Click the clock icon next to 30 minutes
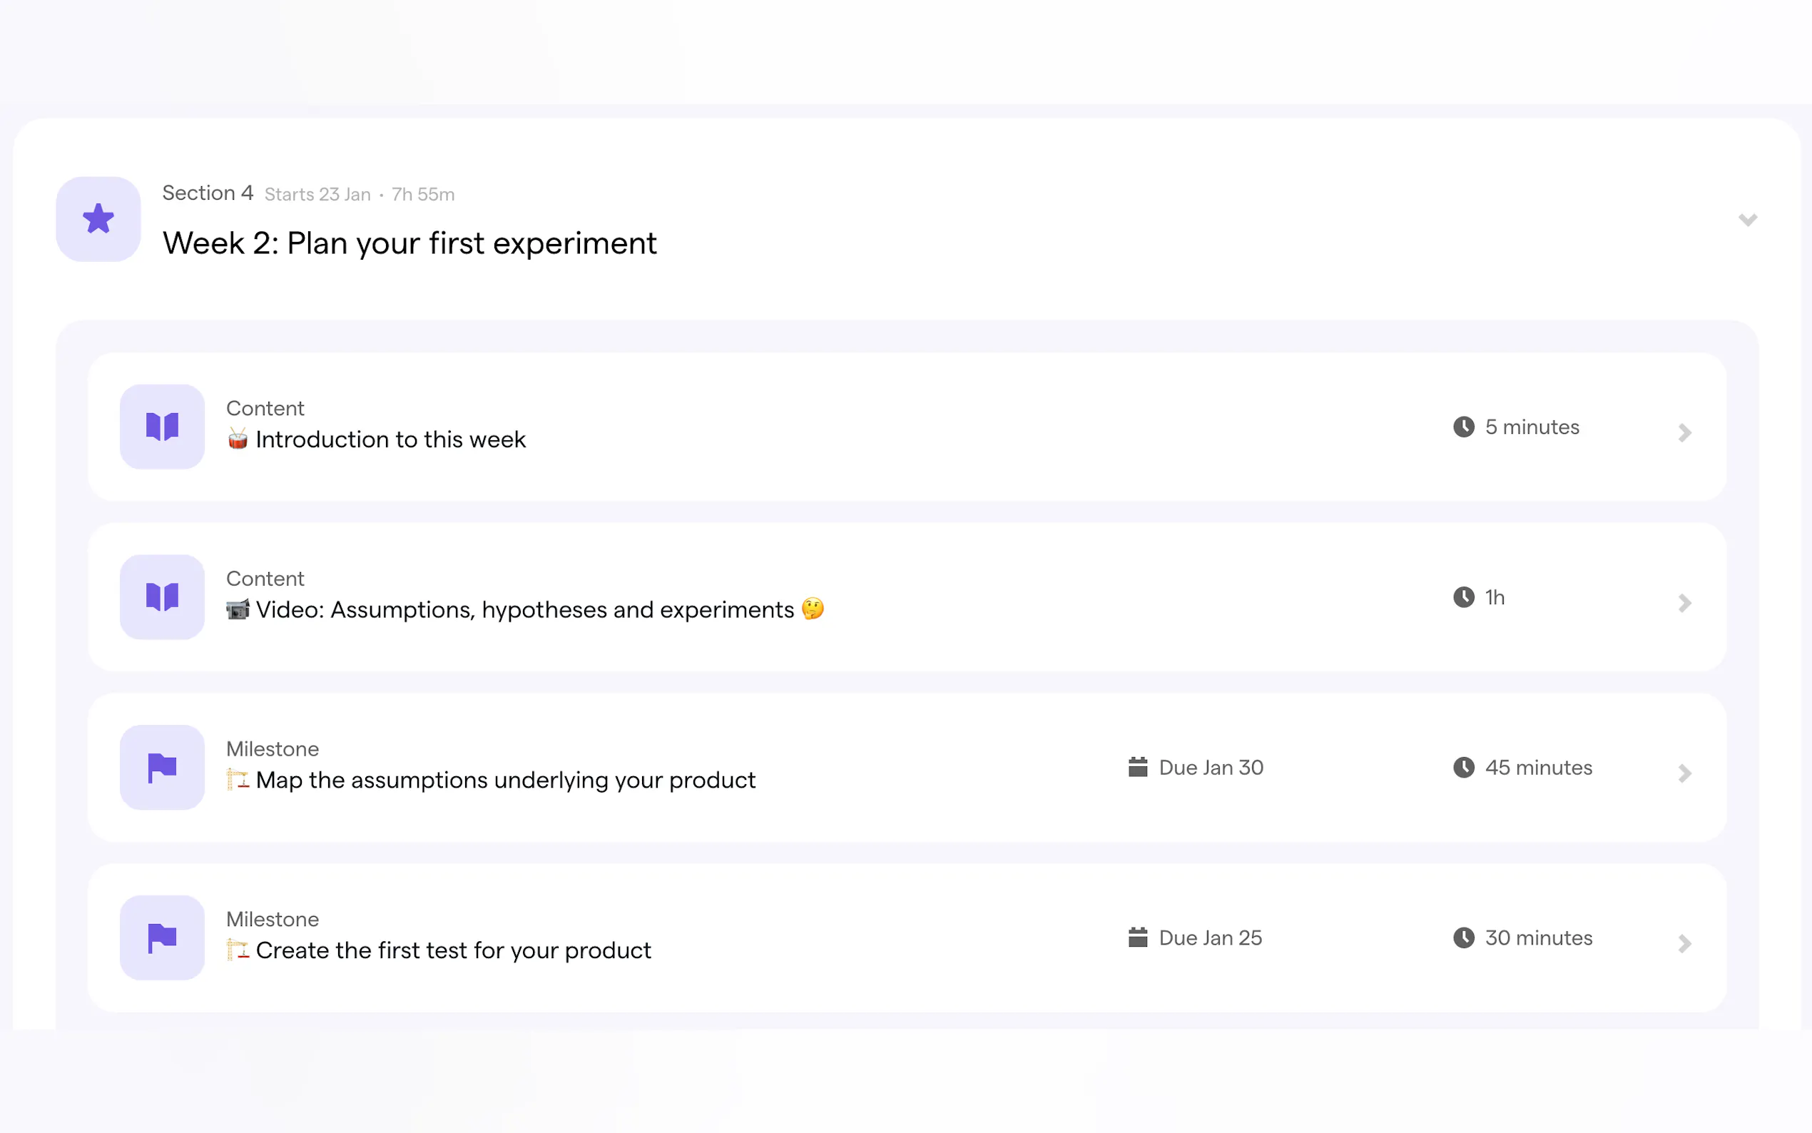This screenshot has height=1133, width=1812. point(1463,937)
